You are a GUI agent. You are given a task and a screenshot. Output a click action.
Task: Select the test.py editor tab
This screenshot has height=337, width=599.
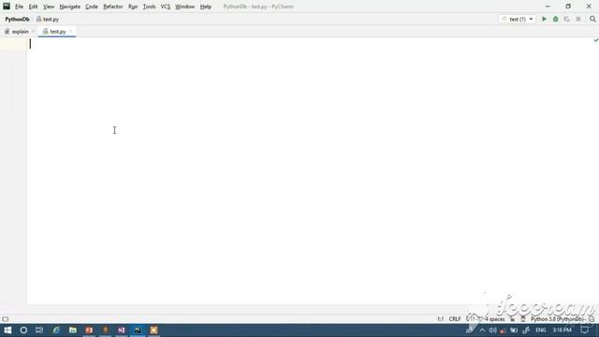click(58, 32)
